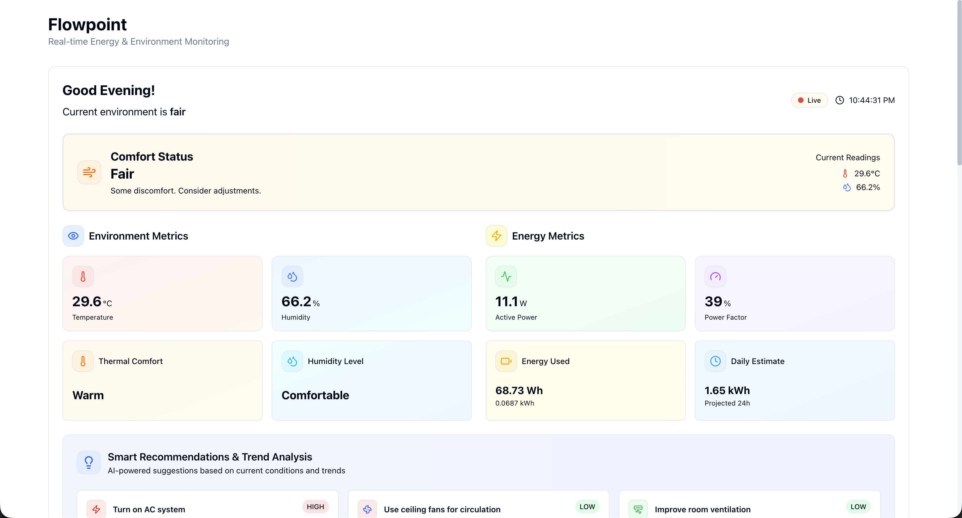962x518 pixels.
Task: Click the Humidity Level droplets icon
Action: point(292,361)
